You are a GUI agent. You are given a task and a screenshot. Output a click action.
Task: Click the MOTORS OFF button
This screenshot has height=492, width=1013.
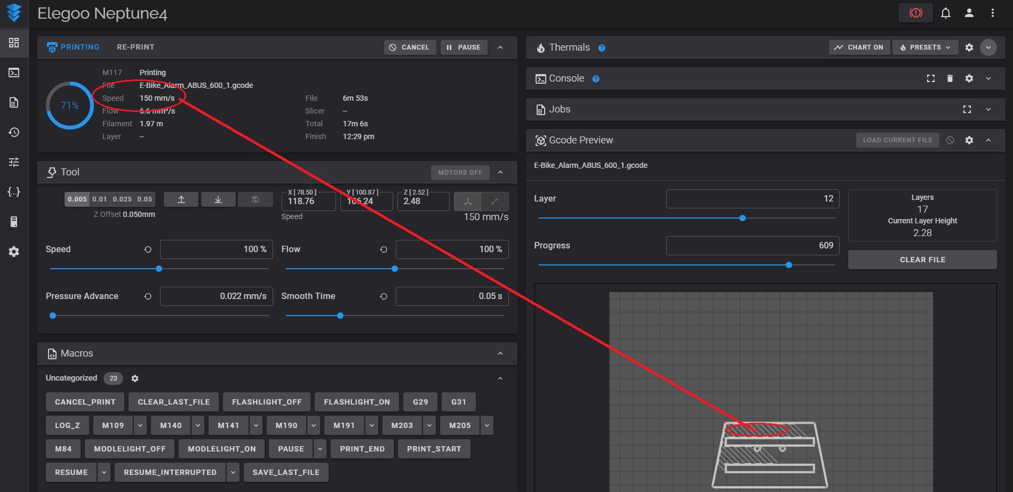(460, 173)
